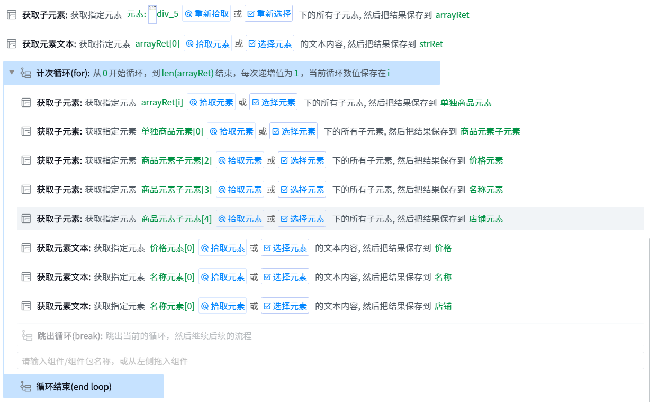Screen dimensions: 650x402
Task: Click the command icon of the arrayRet row
Action: point(11,15)
